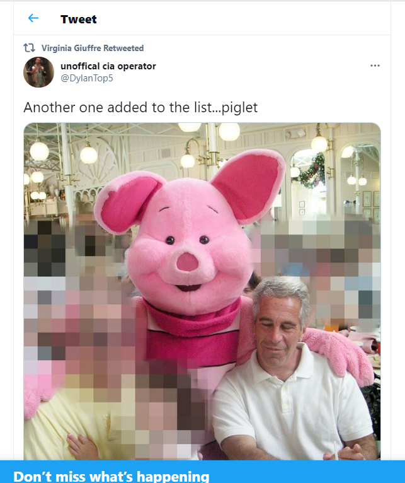Select the word "piglet" in the tweet

pos(239,108)
